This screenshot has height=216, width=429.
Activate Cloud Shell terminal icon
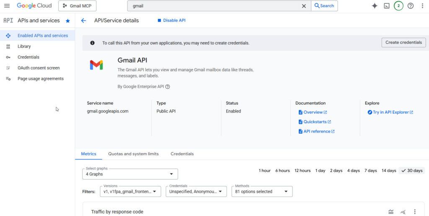387,6
